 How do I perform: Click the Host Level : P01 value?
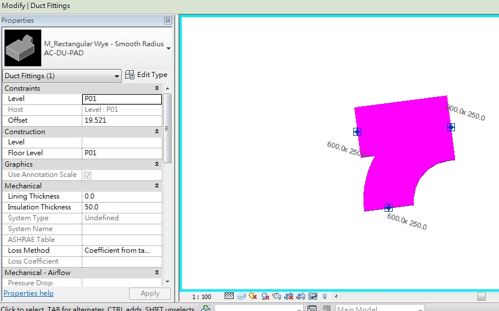coord(122,110)
